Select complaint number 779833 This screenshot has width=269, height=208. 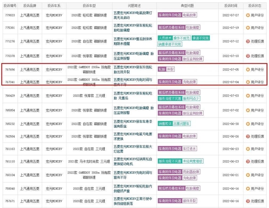[x=10, y=15]
